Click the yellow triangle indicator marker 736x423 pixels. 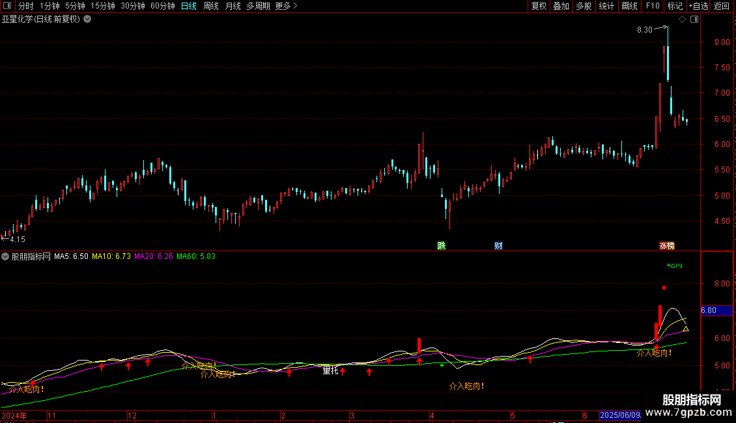point(686,329)
